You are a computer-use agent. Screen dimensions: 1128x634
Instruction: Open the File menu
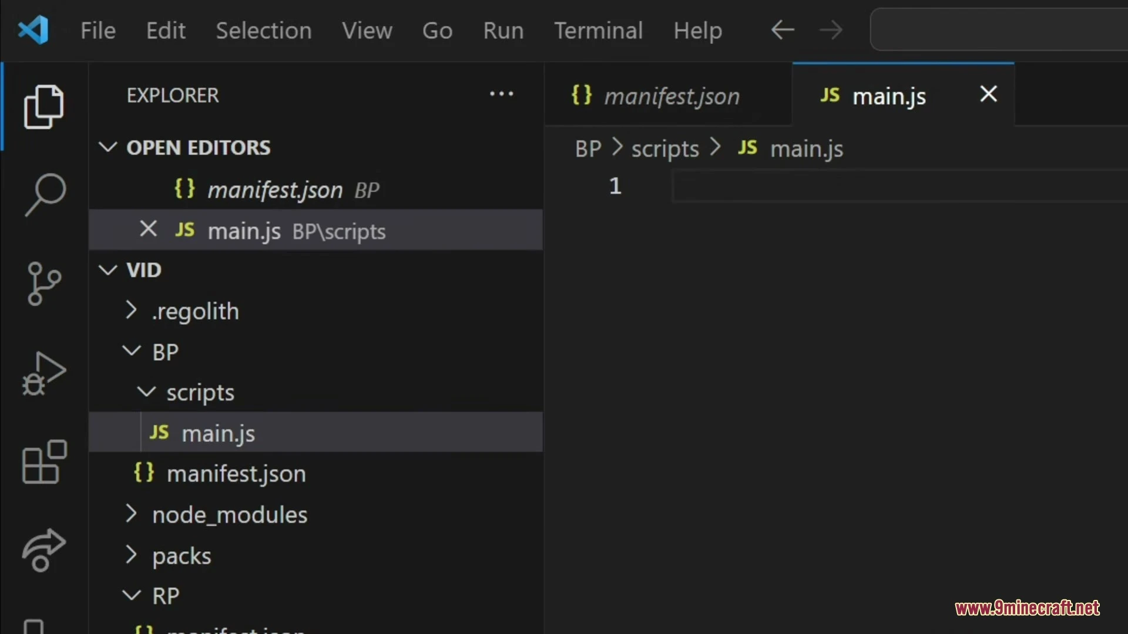coord(98,30)
